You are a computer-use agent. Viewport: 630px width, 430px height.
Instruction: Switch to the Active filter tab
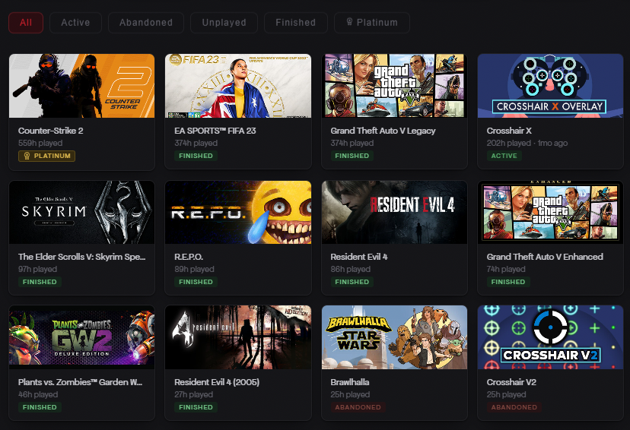[x=75, y=23]
